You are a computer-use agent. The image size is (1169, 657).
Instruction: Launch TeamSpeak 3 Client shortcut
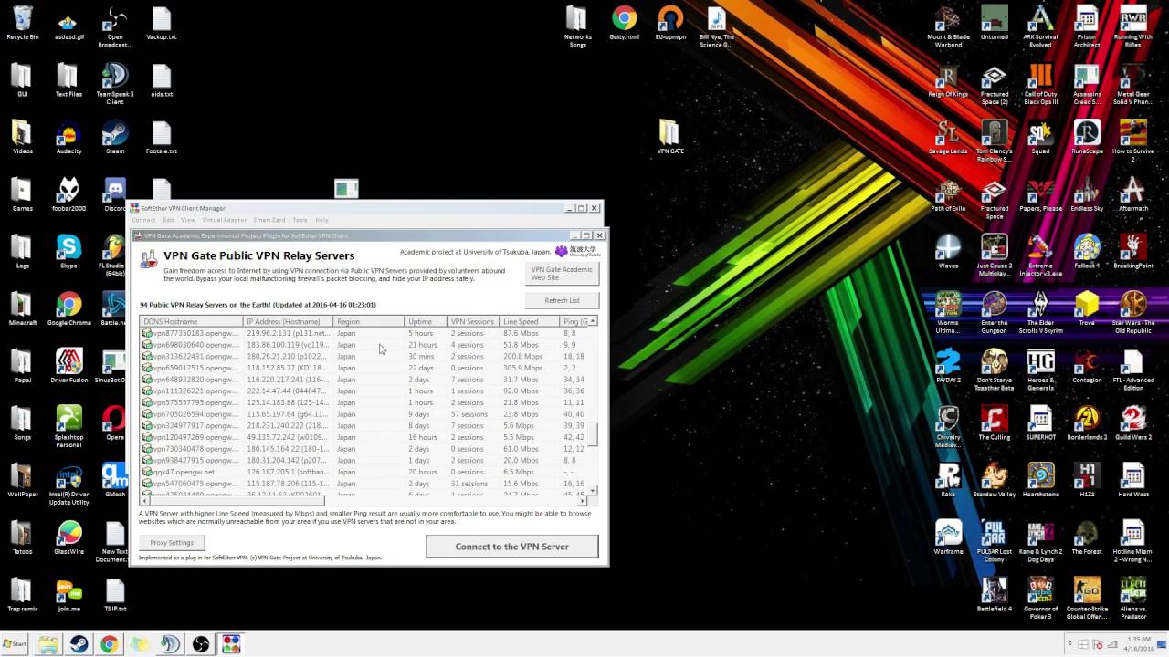click(x=115, y=84)
